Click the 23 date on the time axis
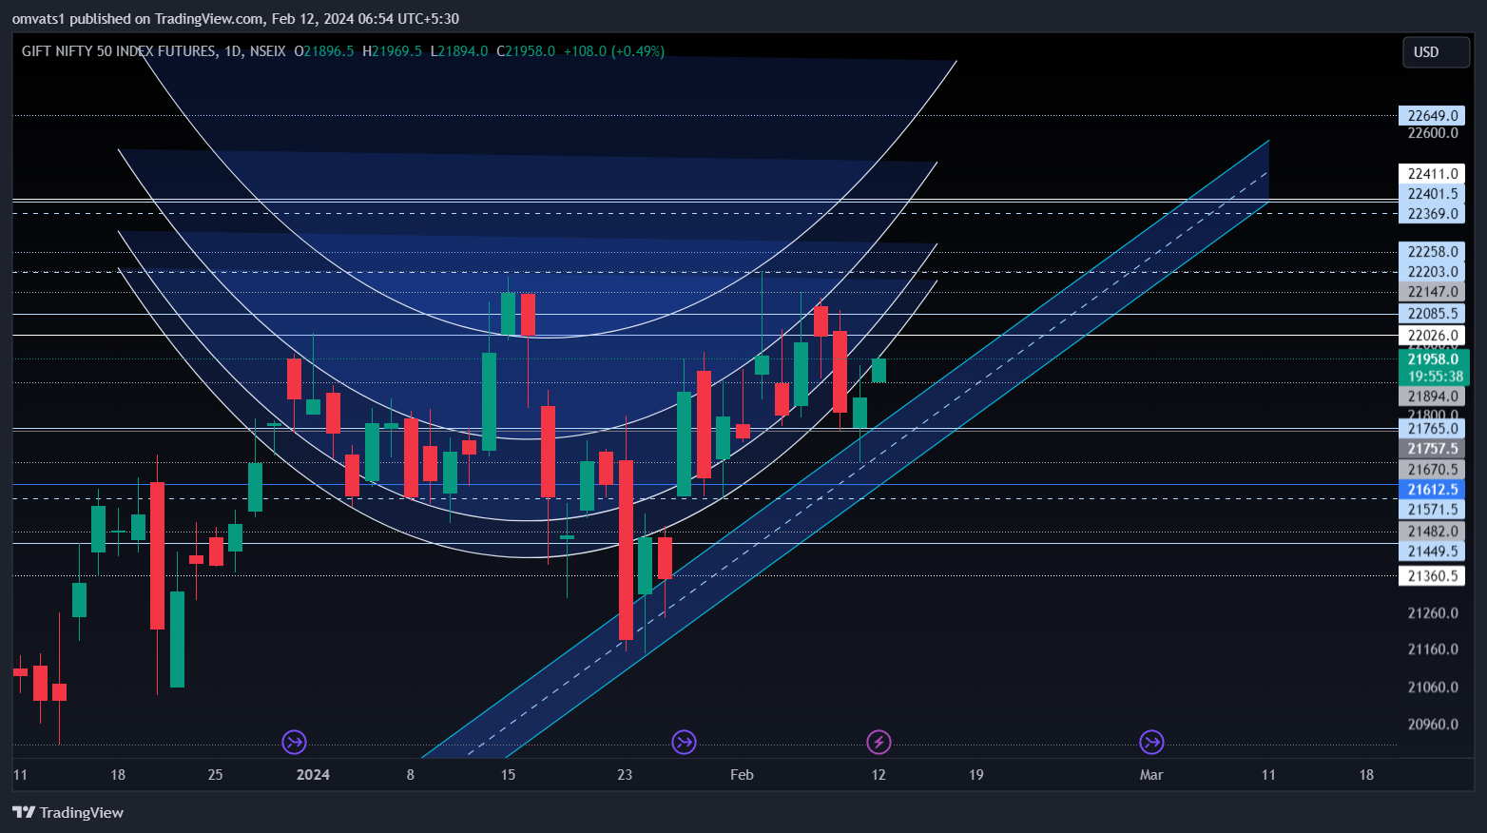 tap(625, 775)
